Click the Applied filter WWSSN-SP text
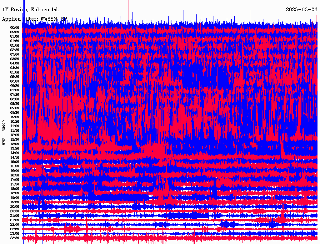 (x=35, y=19)
